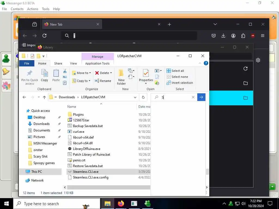279x209 pixels.
Task: Click the Name column header
Action: [x=72, y=107]
